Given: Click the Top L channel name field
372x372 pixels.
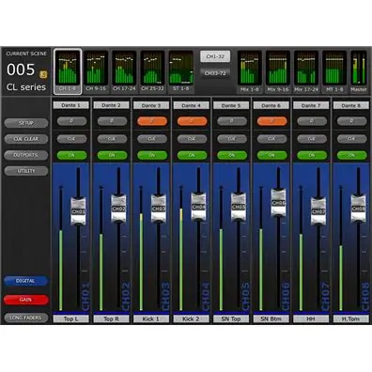Looking at the screenshot, I should (71, 319).
